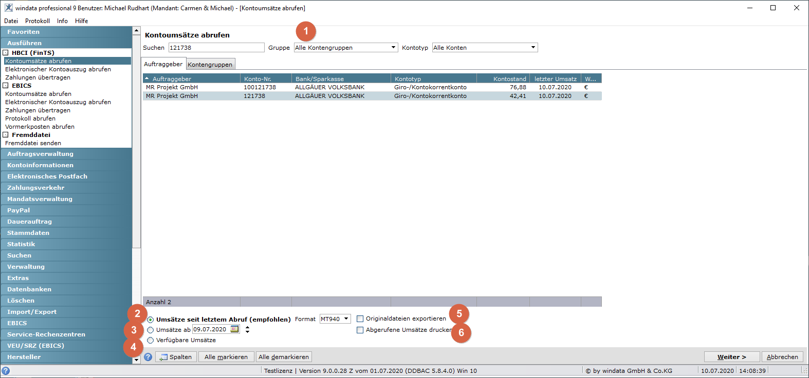Image resolution: width=809 pixels, height=378 pixels.
Task: Click the Abbrechen button
Action: tap(782, 357)
